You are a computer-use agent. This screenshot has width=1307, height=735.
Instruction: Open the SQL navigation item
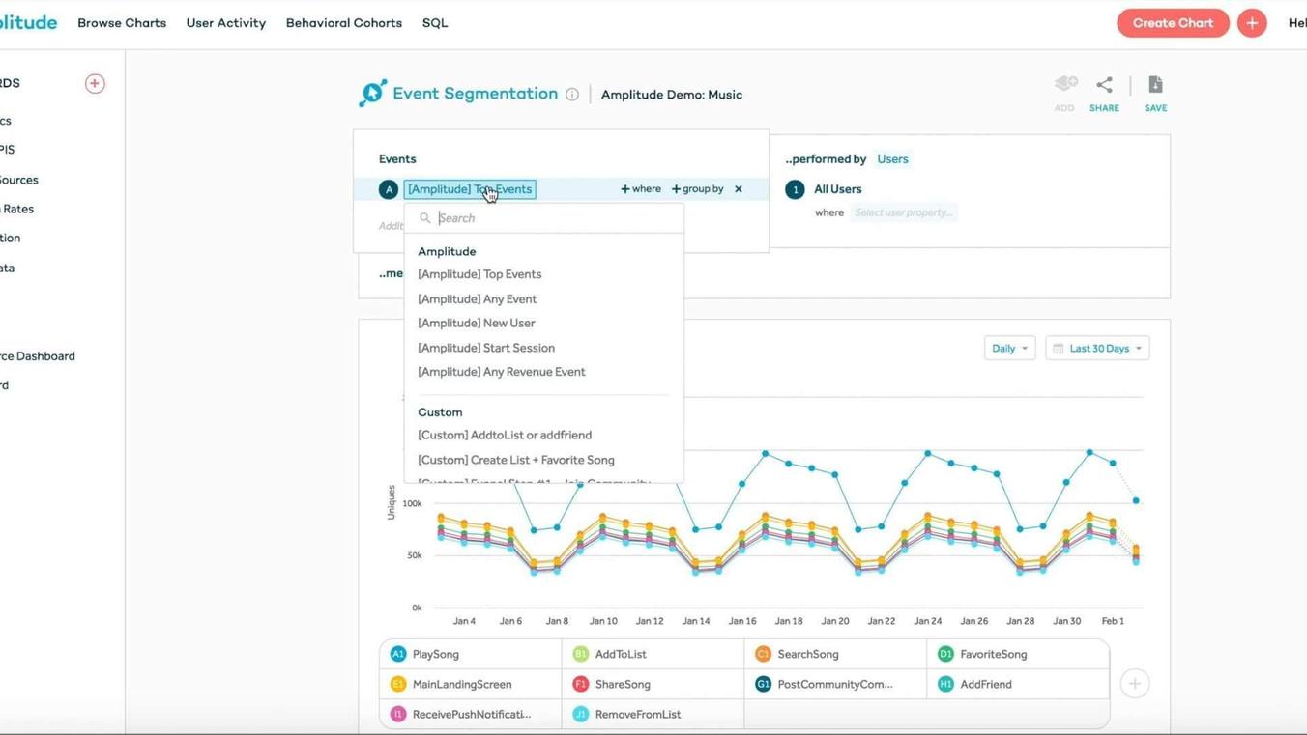[435, 23]
